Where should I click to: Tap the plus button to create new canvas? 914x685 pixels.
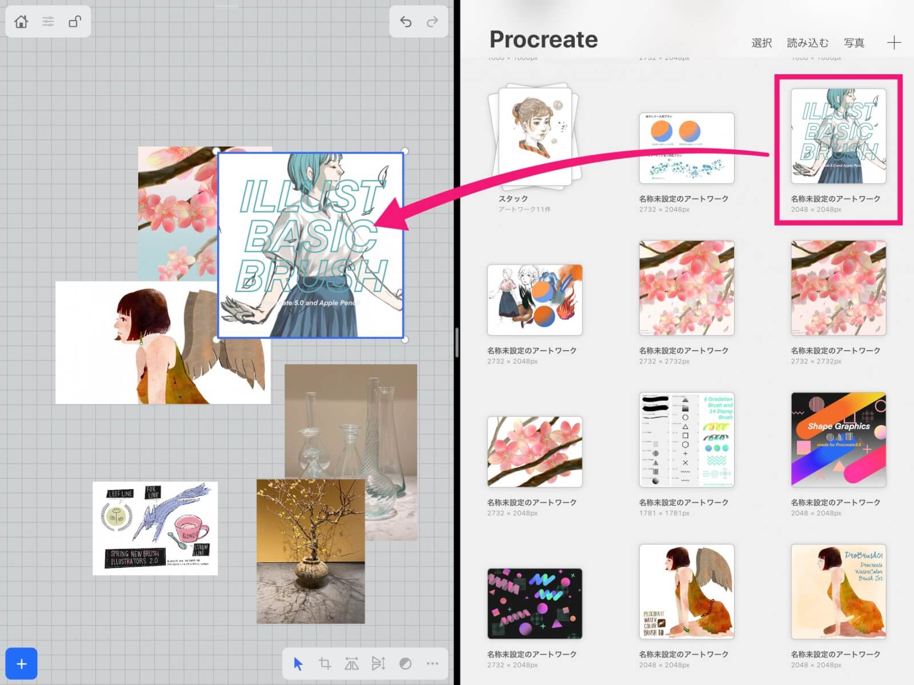pos(894,42)
